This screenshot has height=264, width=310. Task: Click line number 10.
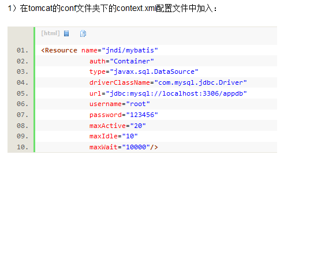tap(23, 147)
